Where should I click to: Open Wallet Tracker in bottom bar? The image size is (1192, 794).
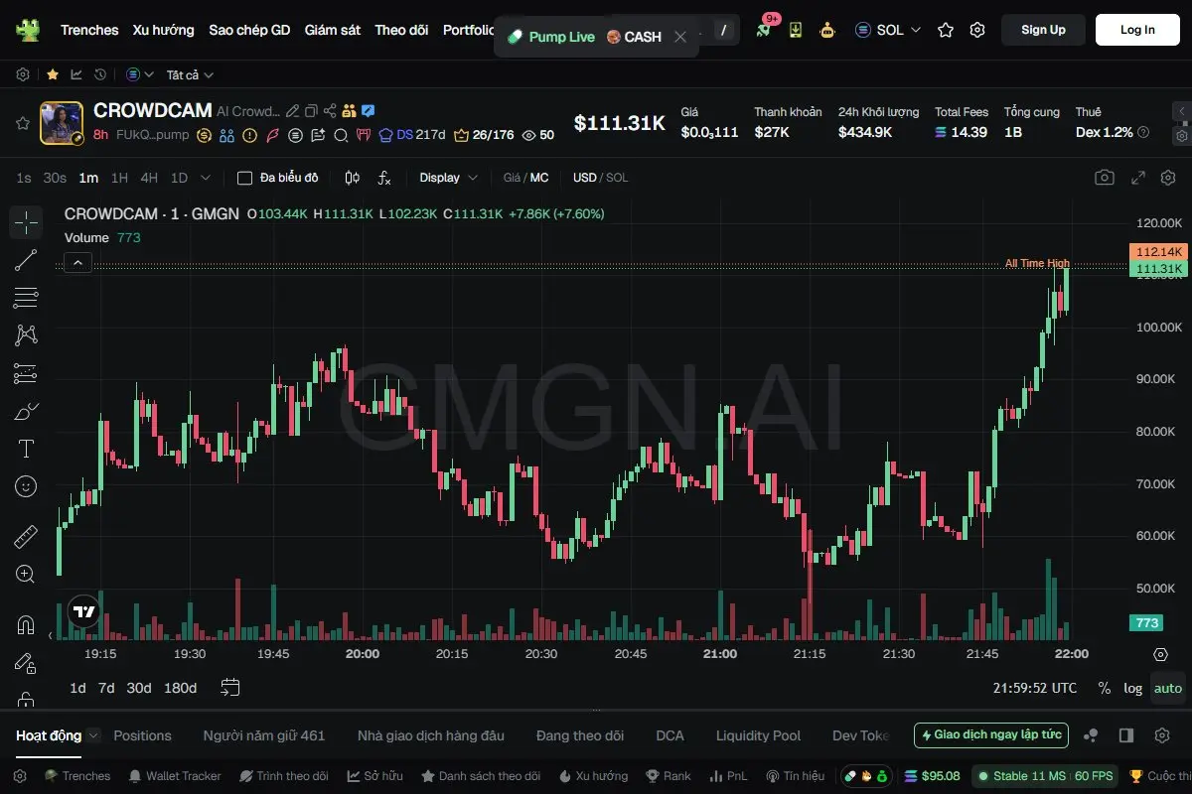(175, 776)
